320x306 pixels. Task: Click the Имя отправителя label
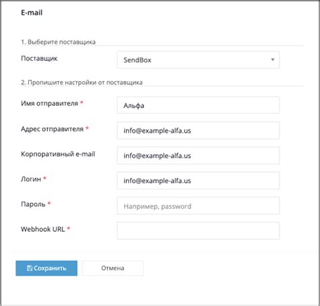(x=49, y=103)
